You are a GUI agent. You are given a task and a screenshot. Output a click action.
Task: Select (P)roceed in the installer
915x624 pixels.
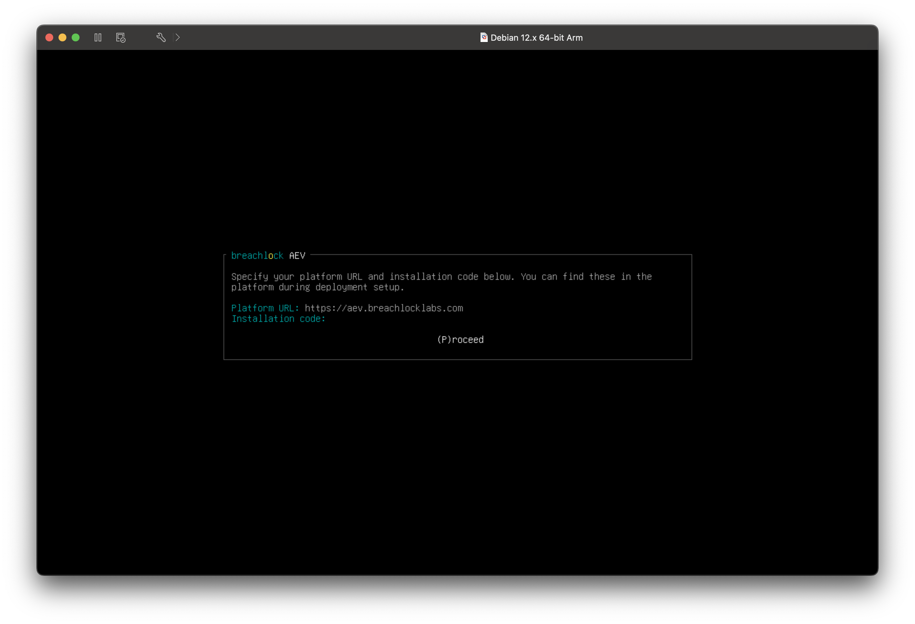click(x=460, y=340)
